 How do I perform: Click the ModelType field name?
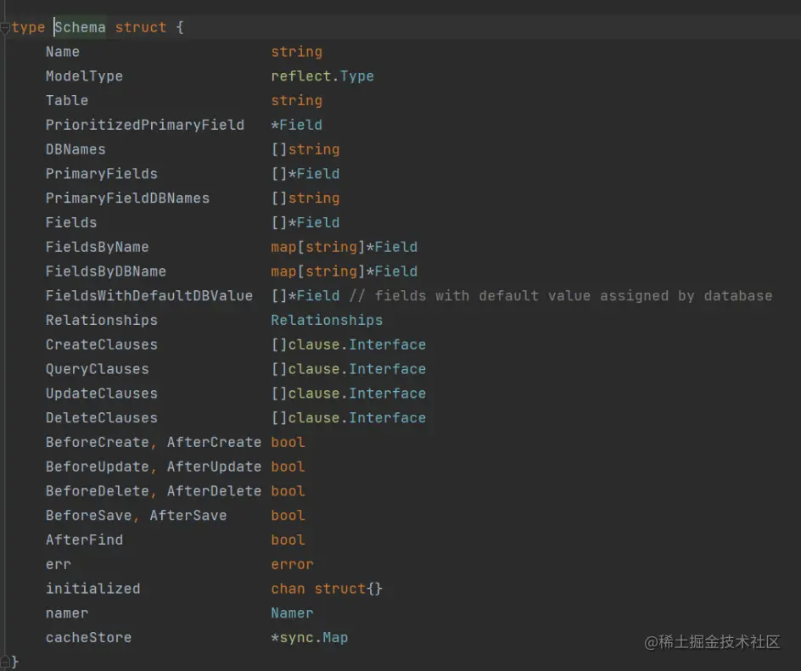[x=84, y=76]
